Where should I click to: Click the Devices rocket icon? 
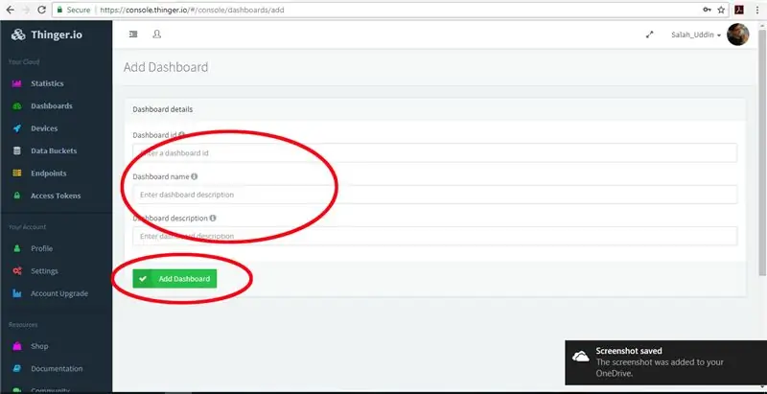click(x=16, y=128)
